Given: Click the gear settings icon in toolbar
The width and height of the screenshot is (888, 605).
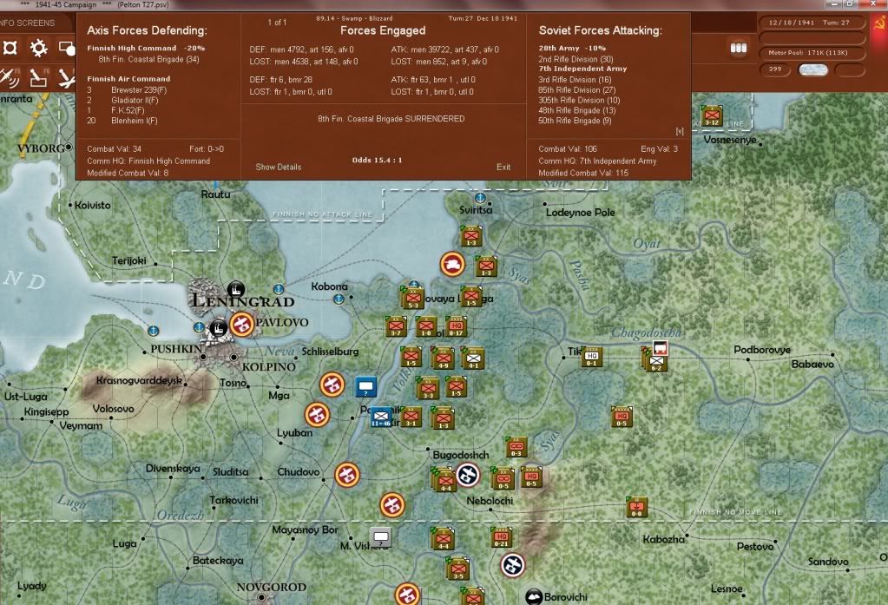Looking at the screenshot, I should coord(38,48).
